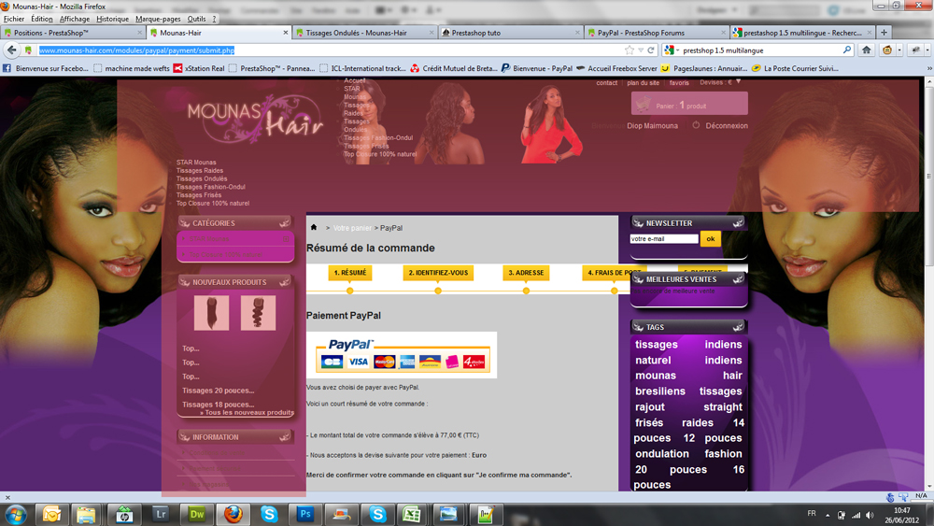Click the PayPal payment cards banner
The image size is (934, 526).
click(402, 355)
